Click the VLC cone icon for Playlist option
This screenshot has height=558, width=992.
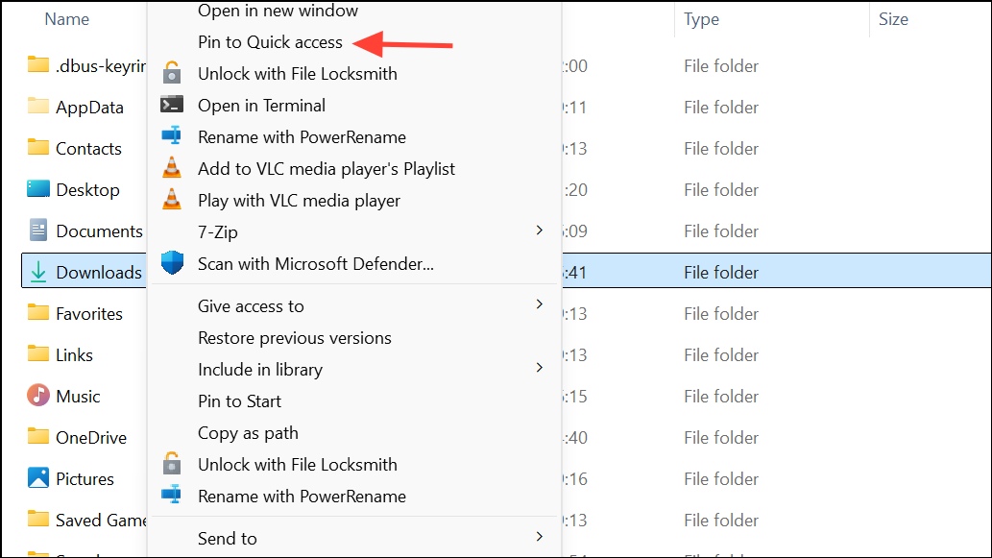coord(173,168)
